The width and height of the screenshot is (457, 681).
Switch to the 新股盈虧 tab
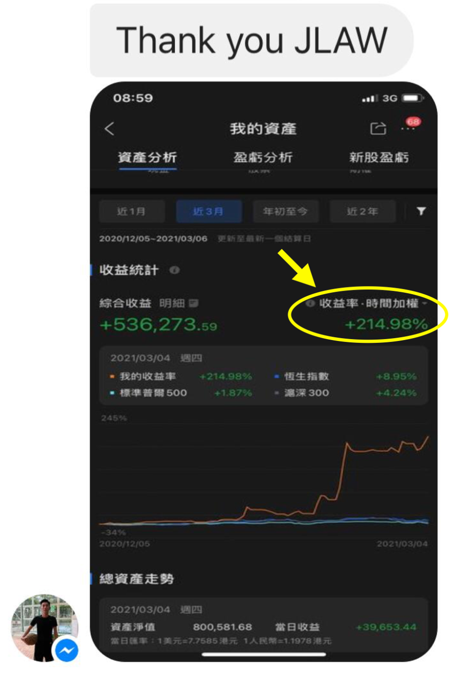coord(379,157)
